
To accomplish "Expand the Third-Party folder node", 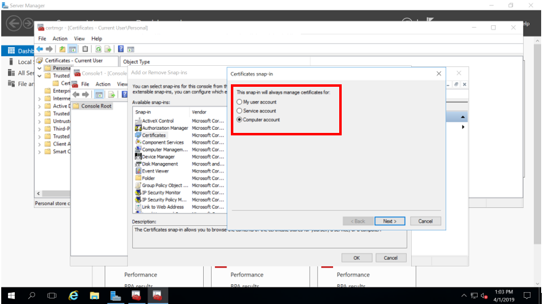I will (39, 129).
